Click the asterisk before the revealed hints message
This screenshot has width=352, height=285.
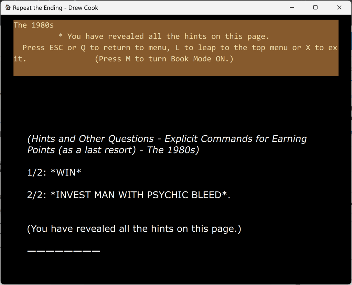coord(61,36)
